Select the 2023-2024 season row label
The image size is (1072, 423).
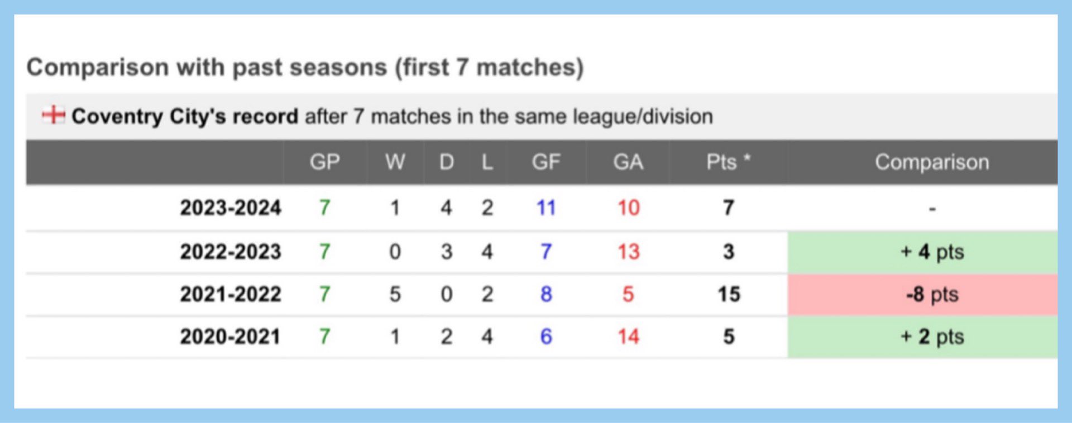pos(231,208)
